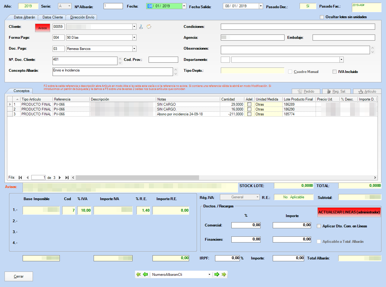Click the Pedido button above the grid
The height and width of the screenshot is (287, 386).
click(306, 91)
